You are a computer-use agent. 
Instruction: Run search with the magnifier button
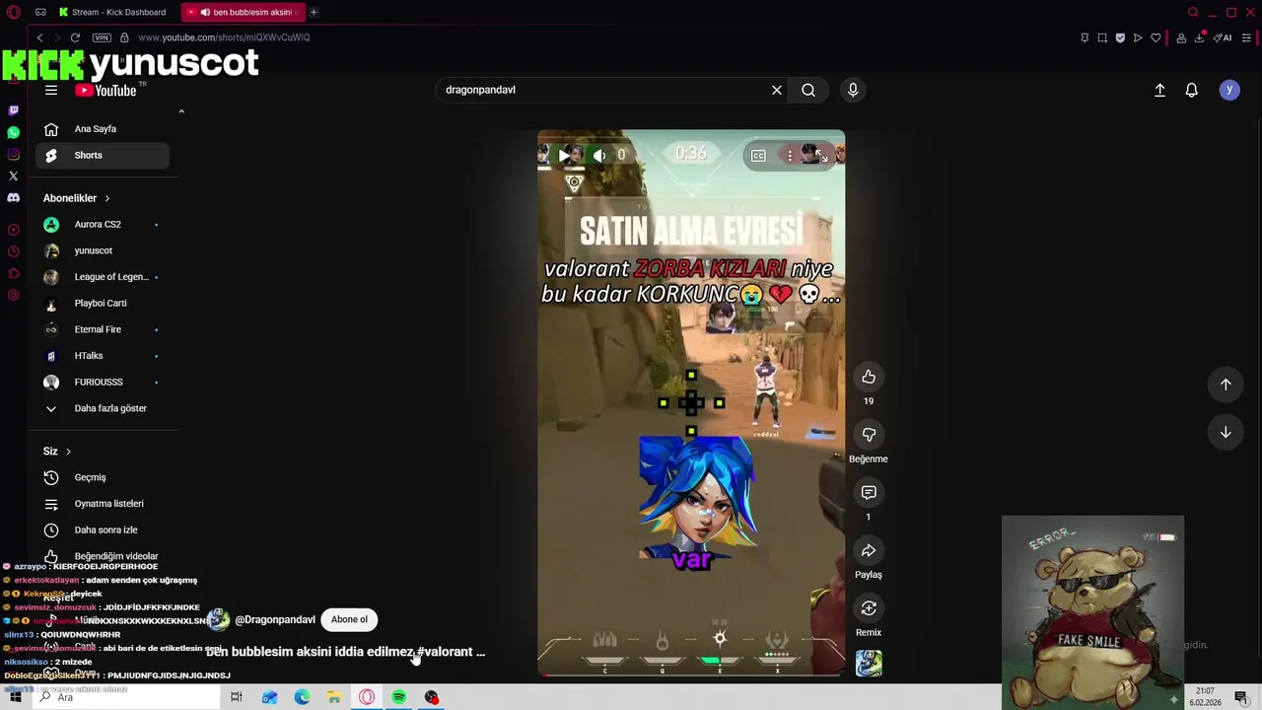point(808,90)
